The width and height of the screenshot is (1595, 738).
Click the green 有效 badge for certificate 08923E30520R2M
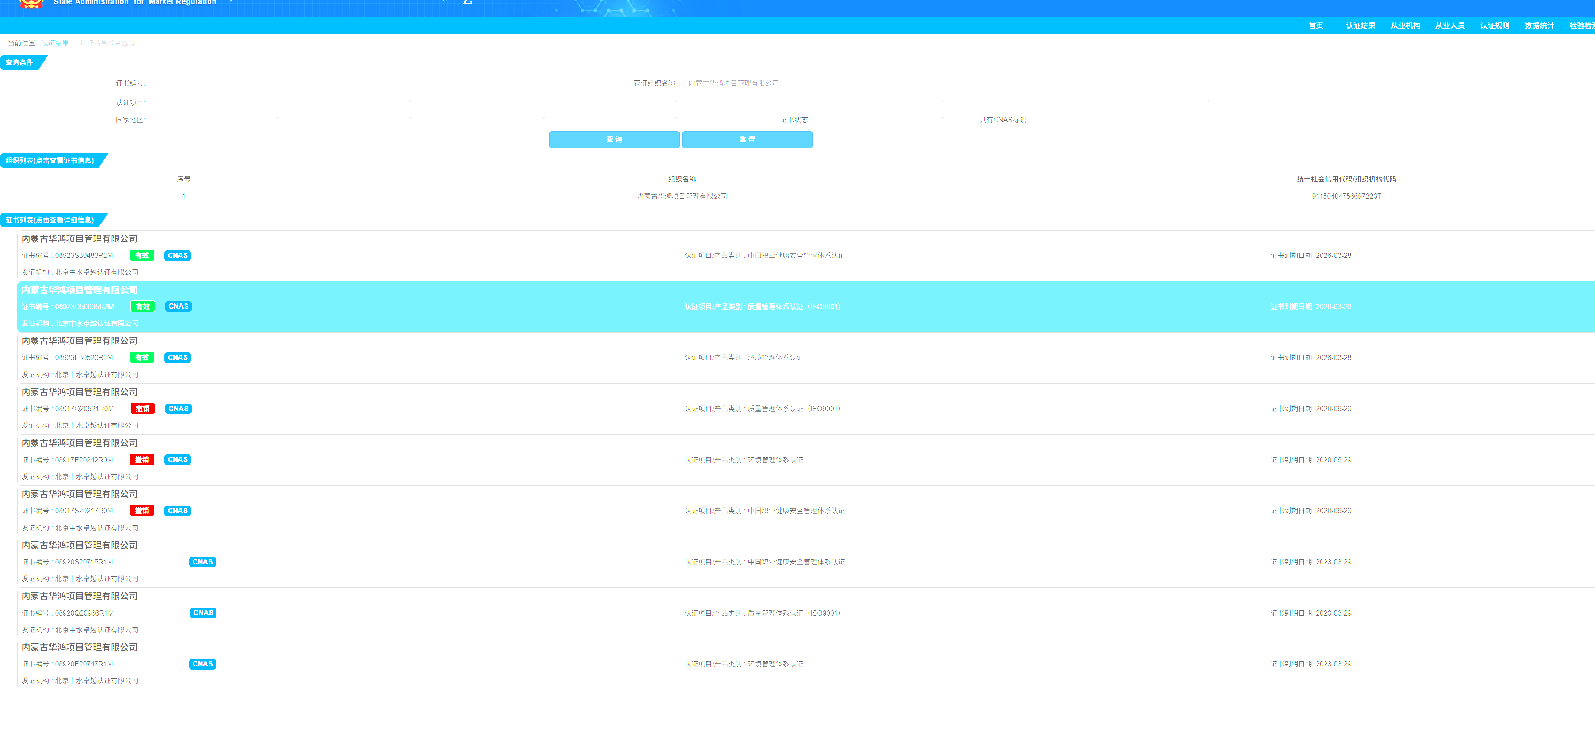pyautogui.click(x=142, y=358)
